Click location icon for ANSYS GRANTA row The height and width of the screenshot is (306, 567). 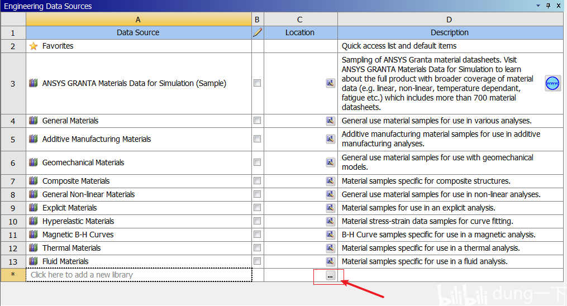[330, 83]
